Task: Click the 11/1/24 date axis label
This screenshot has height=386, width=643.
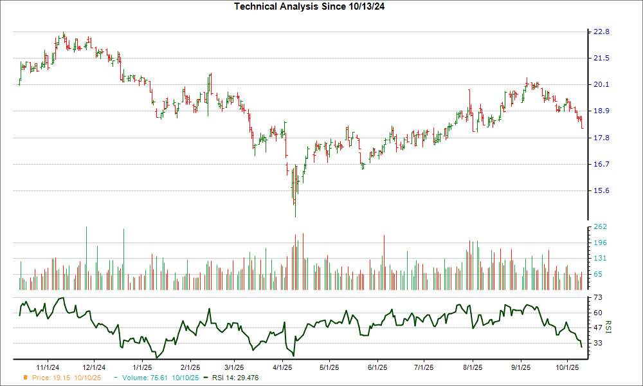Action: coord(48,367)
